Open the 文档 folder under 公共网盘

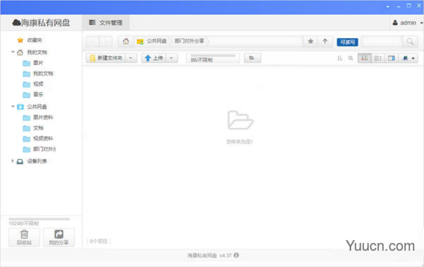coord(38,128)
